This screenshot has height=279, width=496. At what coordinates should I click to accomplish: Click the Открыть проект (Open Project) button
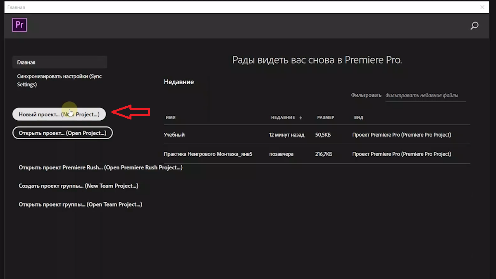pyautogui.click(x=62, y=133)
